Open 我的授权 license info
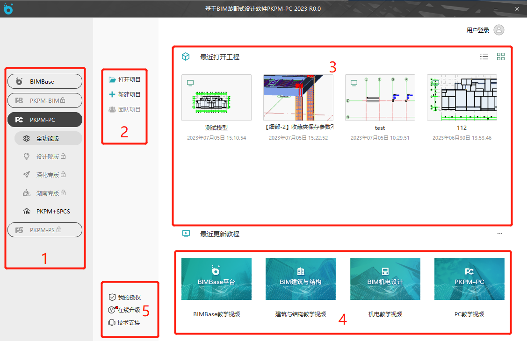Screen dimensions: 527x341 click(x=125, y=298)
